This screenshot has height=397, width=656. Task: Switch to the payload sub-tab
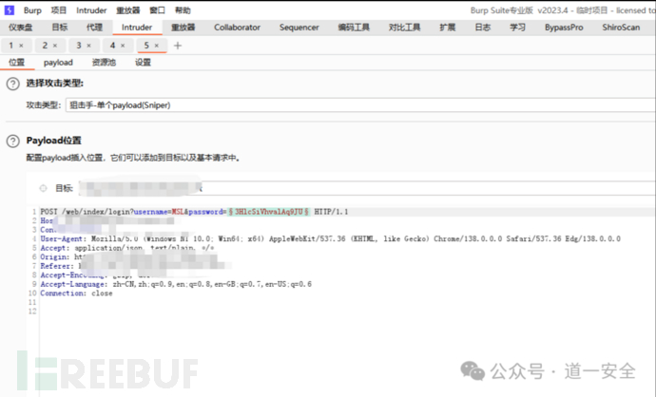click(x=58, y=63)
